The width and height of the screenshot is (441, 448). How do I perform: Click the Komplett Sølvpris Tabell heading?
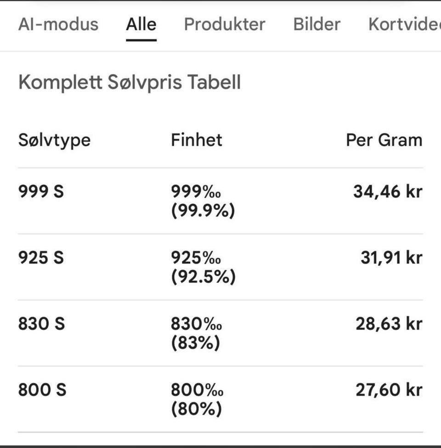130,83
